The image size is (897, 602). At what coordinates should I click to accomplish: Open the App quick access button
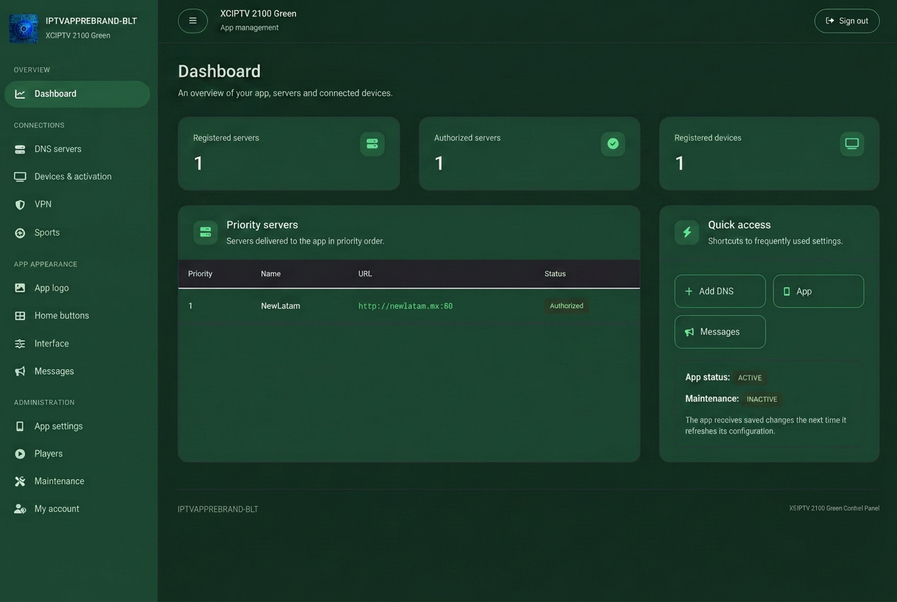point(818,291)
